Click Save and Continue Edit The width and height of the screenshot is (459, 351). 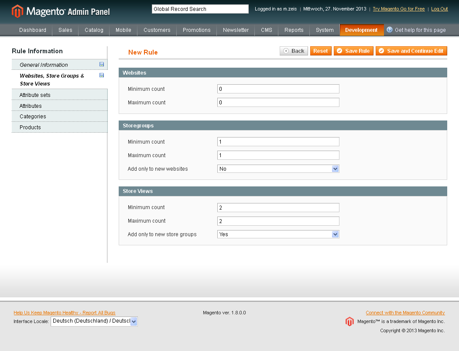click(x=411, y=51)
